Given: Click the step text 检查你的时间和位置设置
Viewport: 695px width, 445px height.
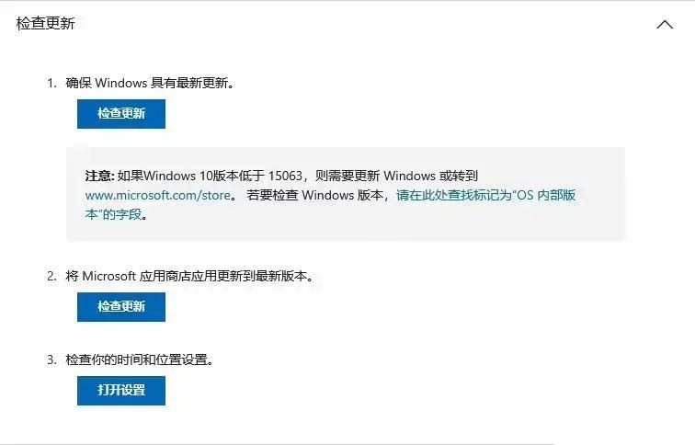Looking at the screenshot, I should click(x=140, y=359).
